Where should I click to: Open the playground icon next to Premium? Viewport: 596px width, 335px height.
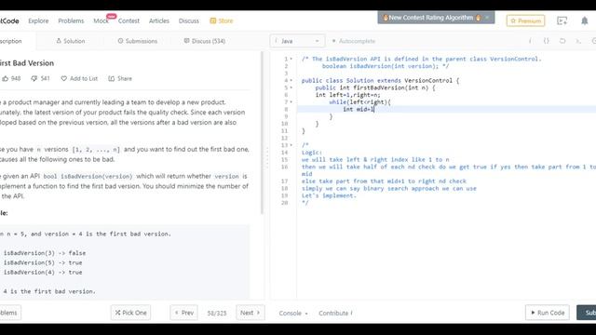click(562, 20)
